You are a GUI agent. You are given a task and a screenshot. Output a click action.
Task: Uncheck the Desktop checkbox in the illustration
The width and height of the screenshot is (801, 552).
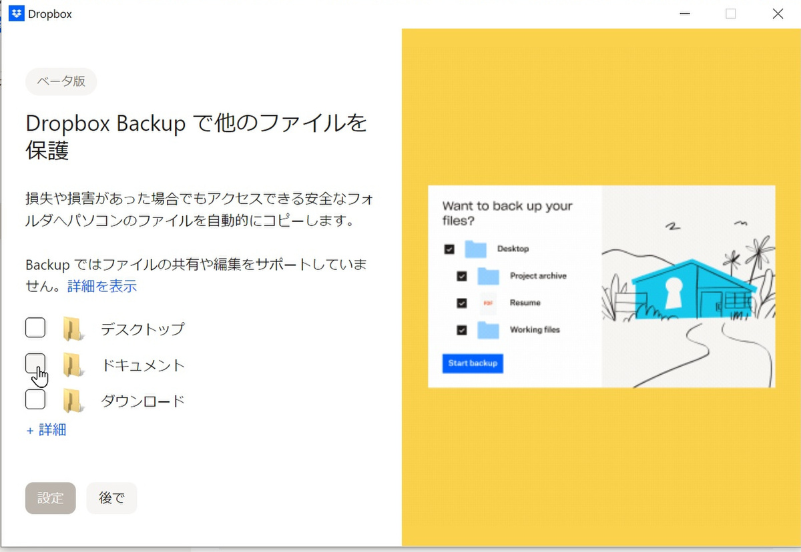(x=449, y=247)
